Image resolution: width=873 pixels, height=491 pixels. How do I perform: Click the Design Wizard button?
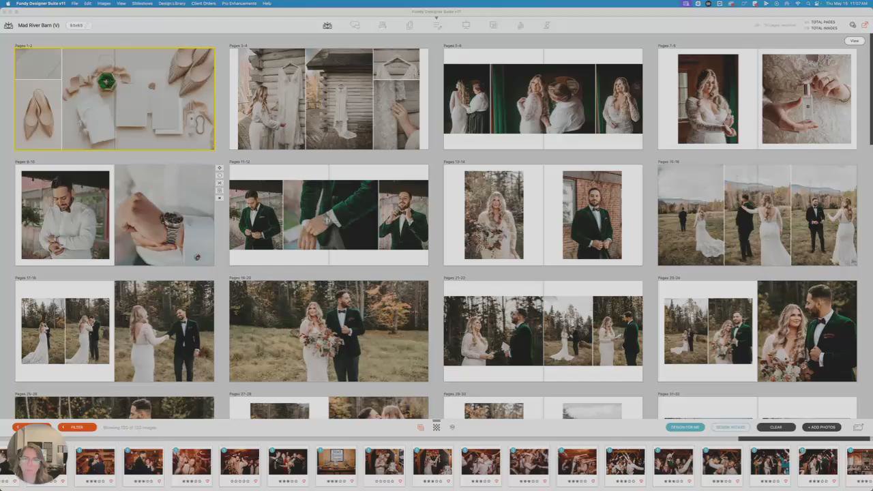(730, 428)
